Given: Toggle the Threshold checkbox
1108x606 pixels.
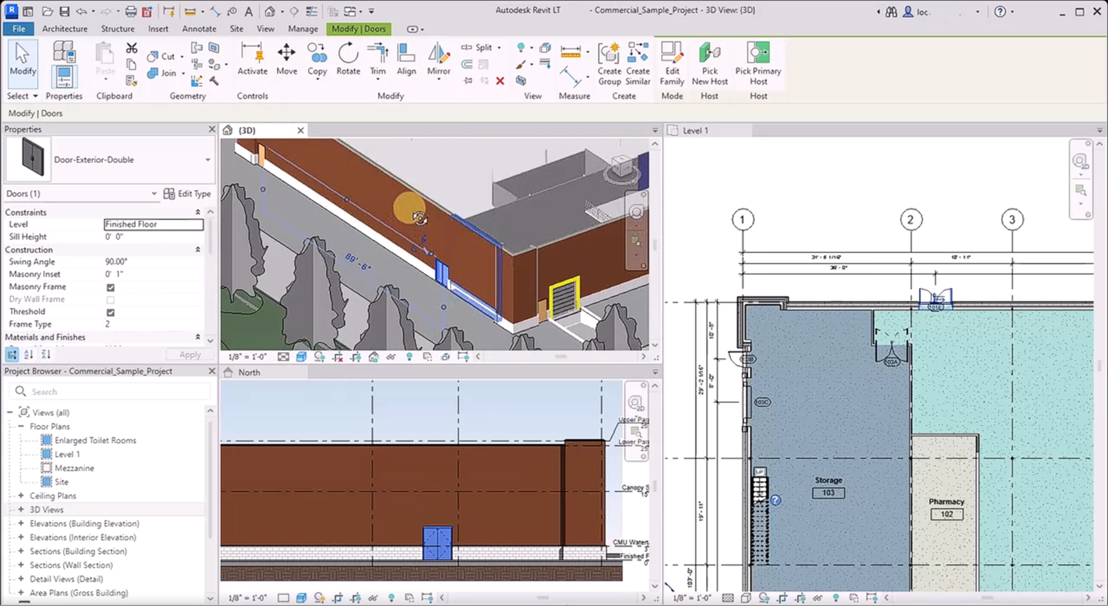Looking at the screenshot, I should 110,312.
